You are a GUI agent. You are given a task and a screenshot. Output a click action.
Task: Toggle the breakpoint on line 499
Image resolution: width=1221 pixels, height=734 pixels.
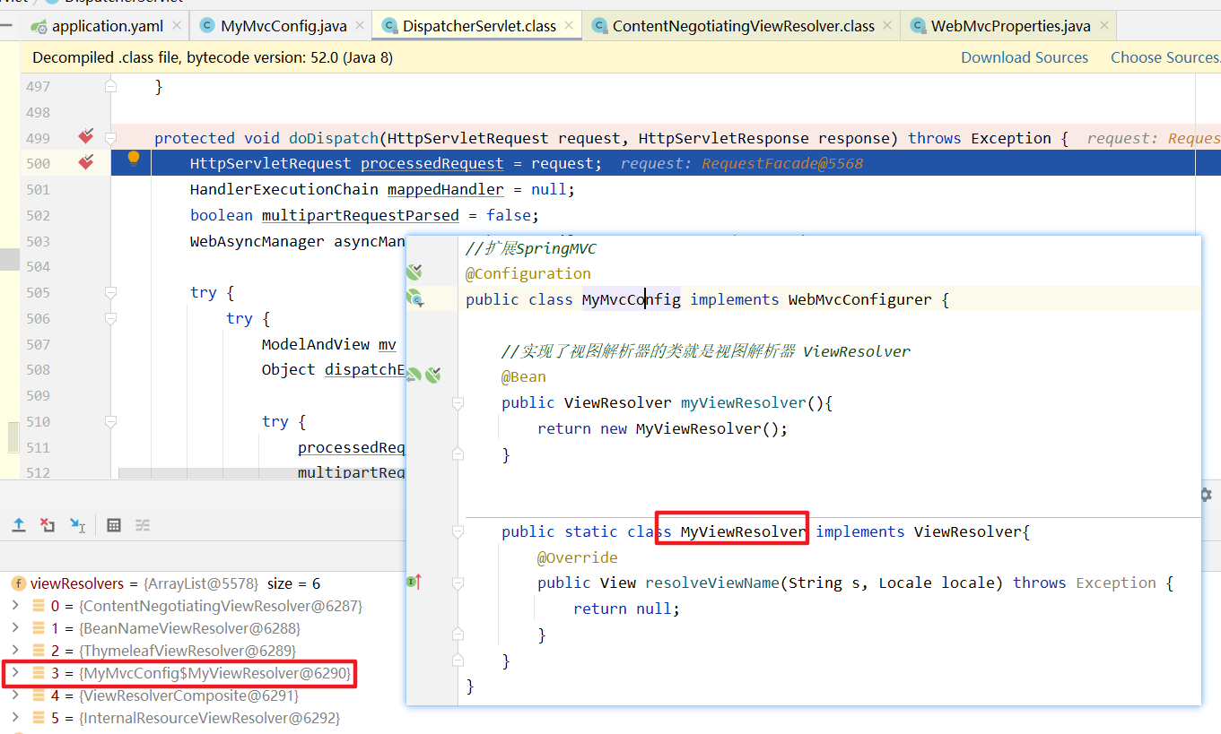[86, 137]
